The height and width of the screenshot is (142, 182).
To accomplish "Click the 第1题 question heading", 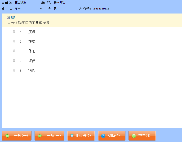I will tap(11, 18).
